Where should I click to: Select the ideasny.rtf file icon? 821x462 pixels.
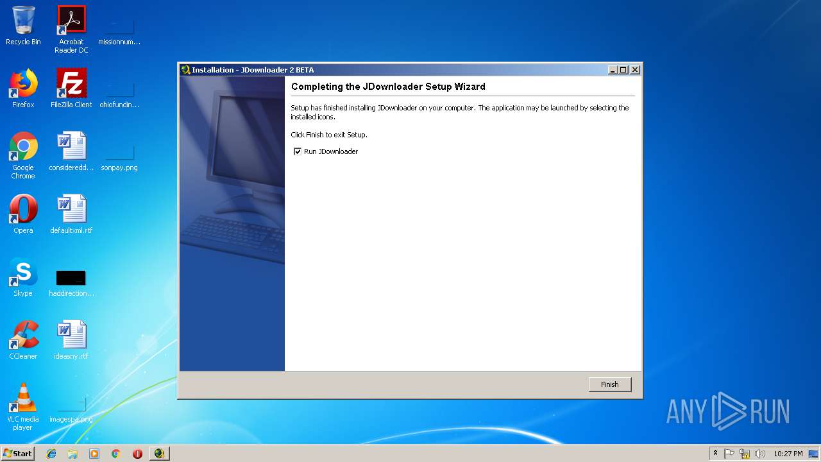[x=71, y=340]
